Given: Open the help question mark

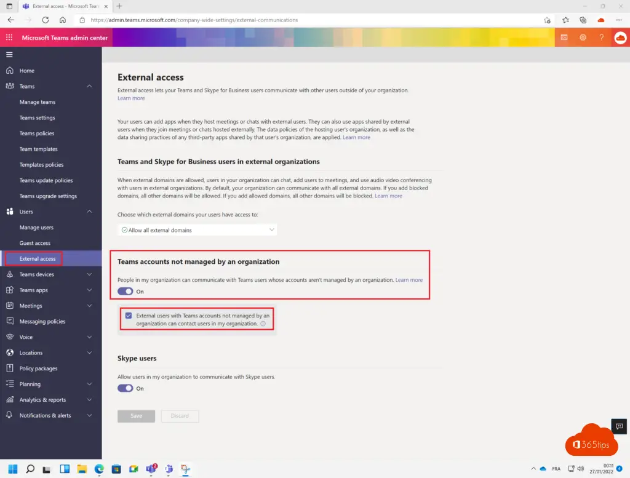Looking at the screenshot, I should click(602, 38).
